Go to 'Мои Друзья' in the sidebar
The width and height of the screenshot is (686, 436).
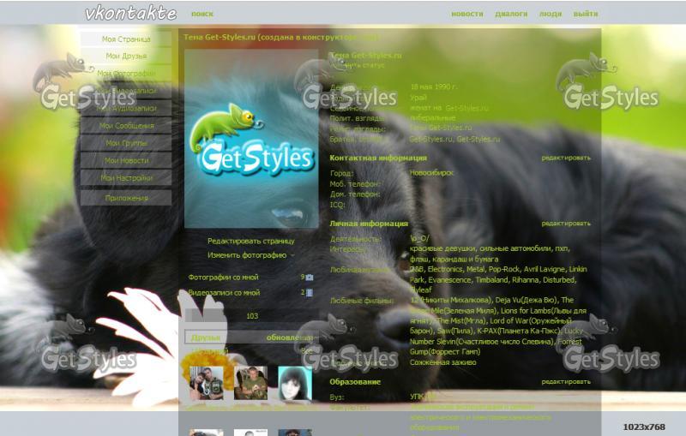click(126, 56)
